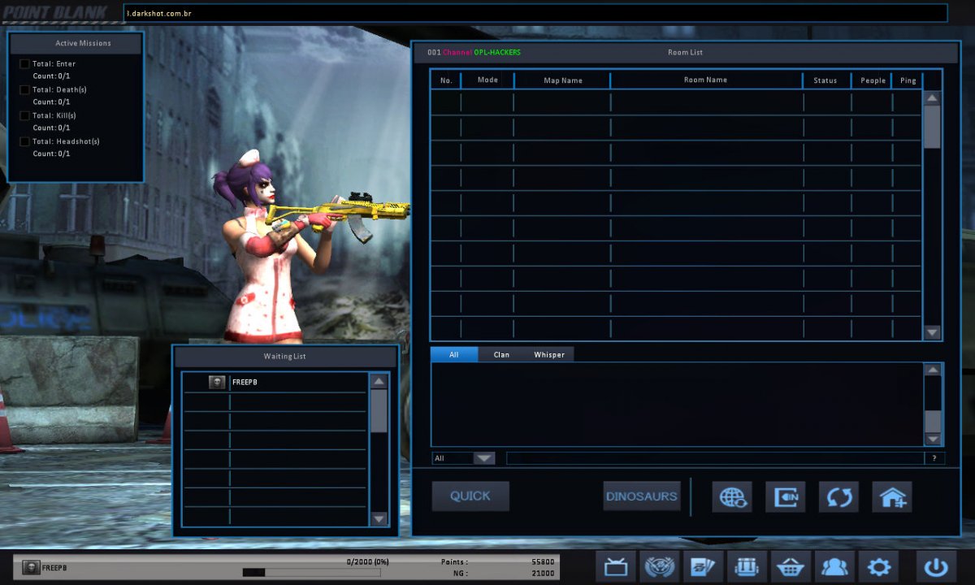Open the mission cards icon
Image resolution: width=975 pixels, height=585 pixels.
pos(704,565)
